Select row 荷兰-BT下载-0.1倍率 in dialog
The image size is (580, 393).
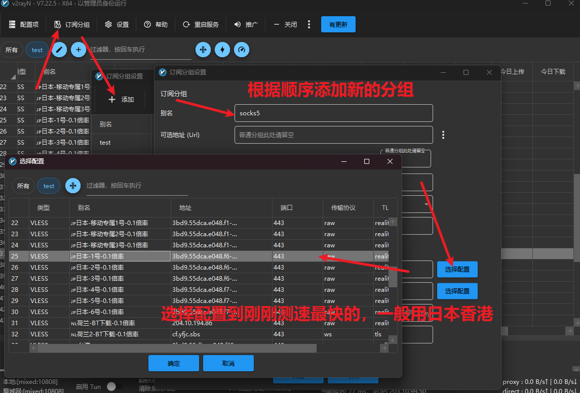tap(199, 323)
